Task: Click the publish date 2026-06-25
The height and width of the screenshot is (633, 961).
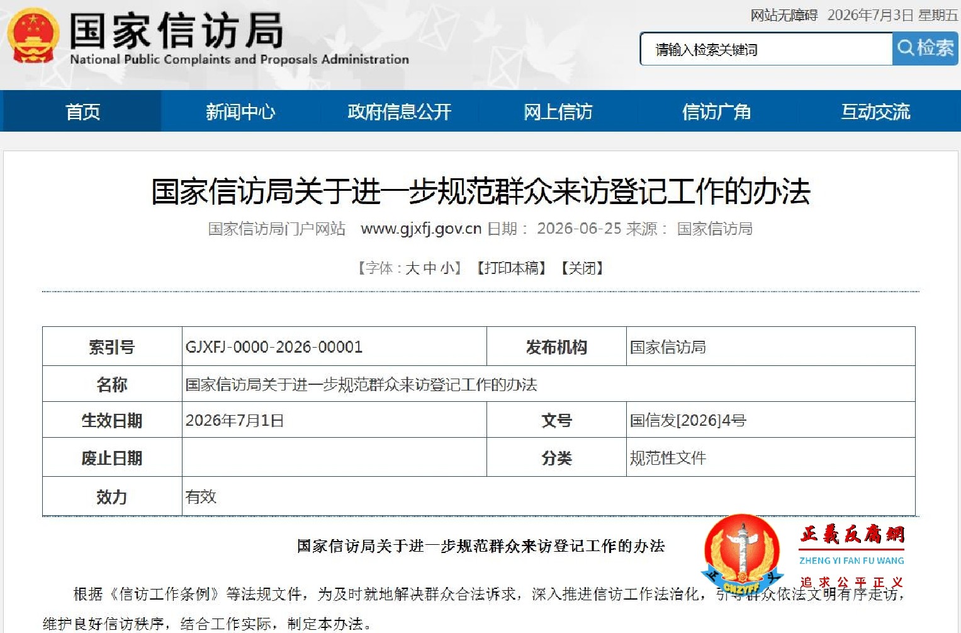Action: 579,229
